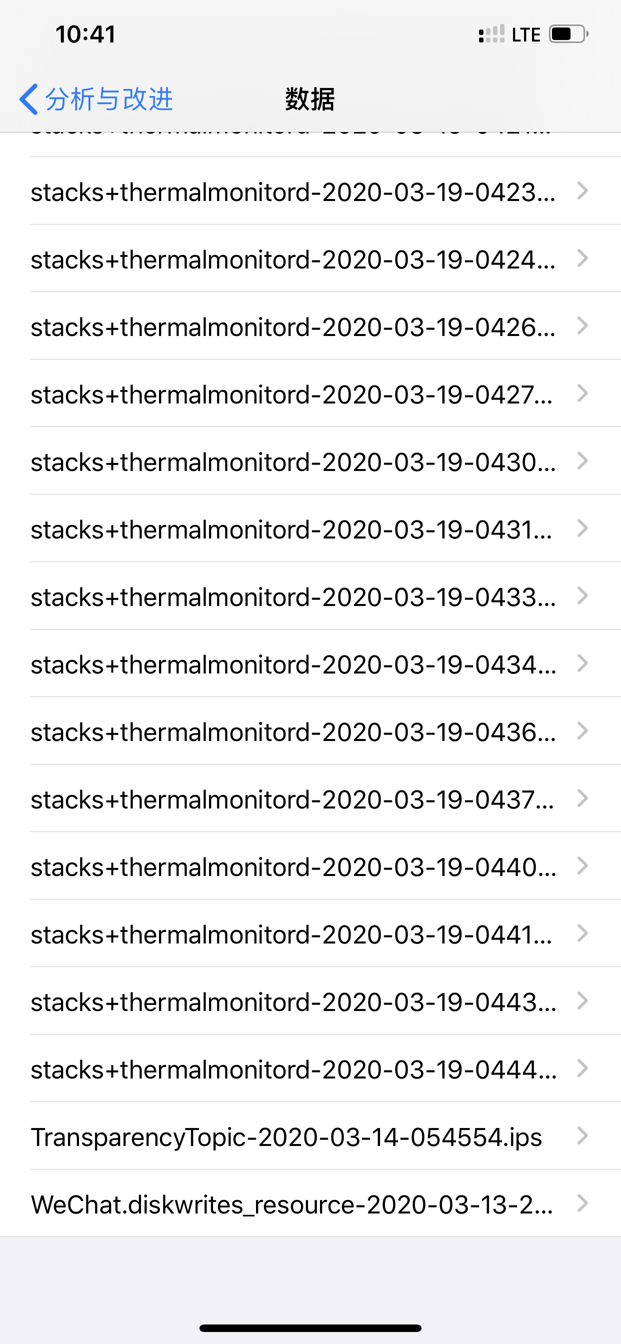Screen dimensions: 621x1344
Task: Expand chevron for thermalmonitord 0424 entry
Action: 582,259
